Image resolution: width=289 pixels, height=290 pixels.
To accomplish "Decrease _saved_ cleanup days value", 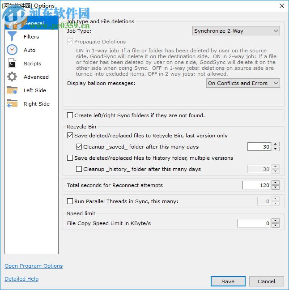I will coord(276,149).
